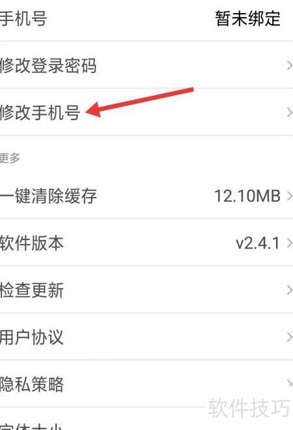Select 检查更新 to check for updates
293x430 pixels.
pos(146,290)
